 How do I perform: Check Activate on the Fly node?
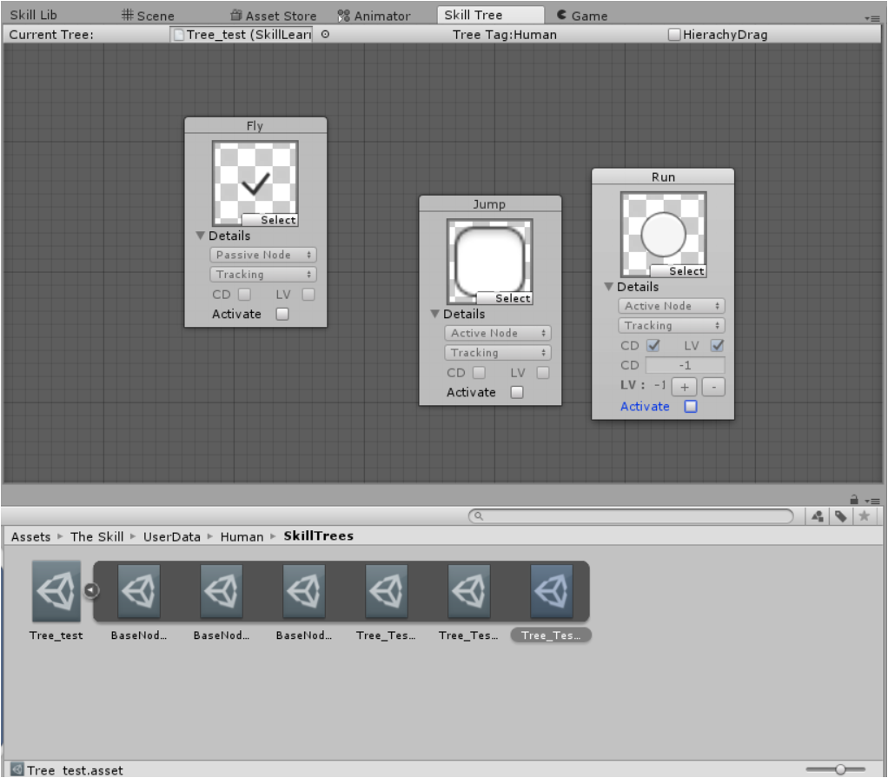(282, 314)
